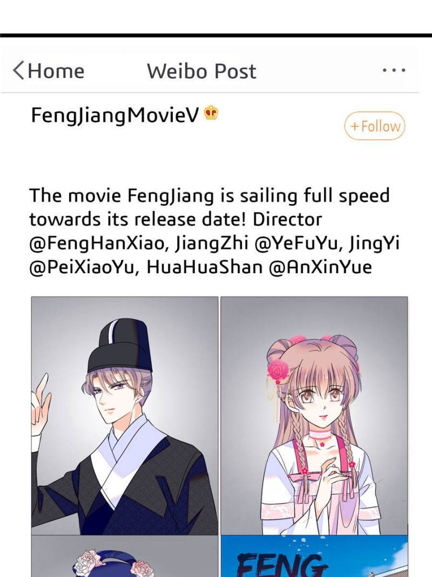Click the Weibo Post title
The height and width of the screenshot is (577, 432).
pos(201,71)
